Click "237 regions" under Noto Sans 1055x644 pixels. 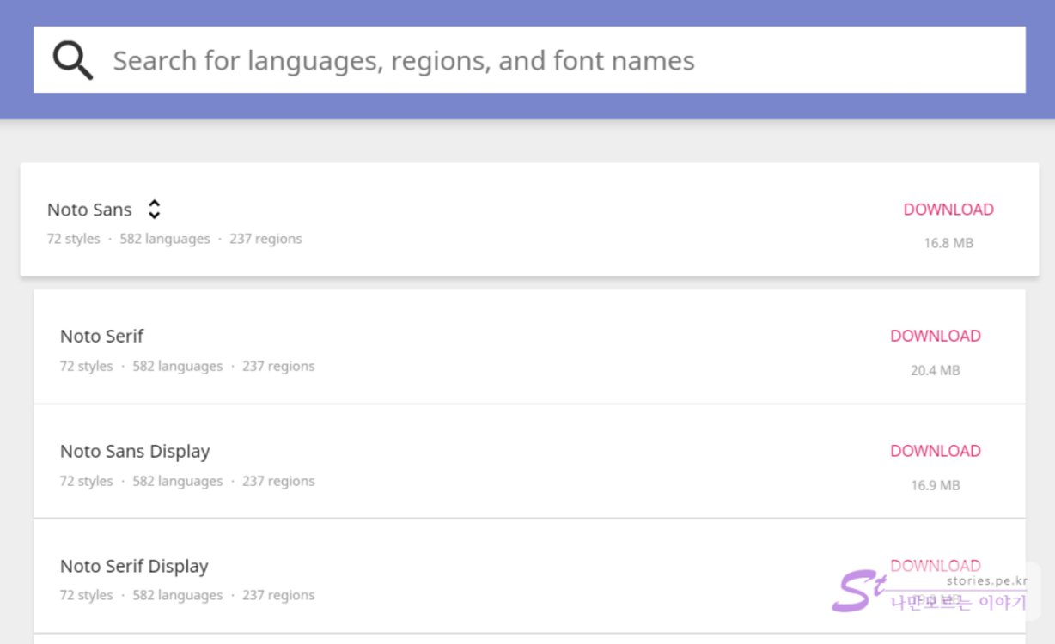click(x=265, y=239)
